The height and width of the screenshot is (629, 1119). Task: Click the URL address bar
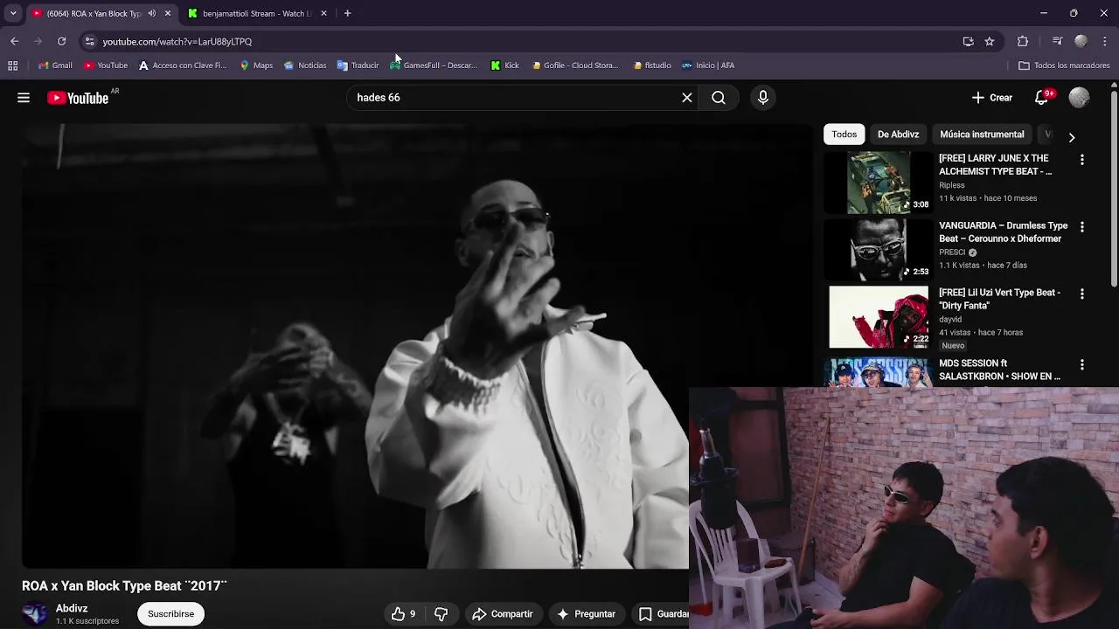click(x=525, y=41)
